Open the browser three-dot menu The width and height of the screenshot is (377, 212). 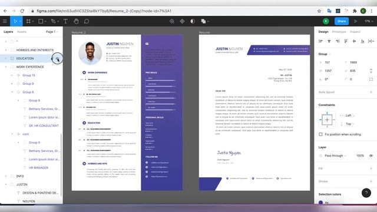372,11
